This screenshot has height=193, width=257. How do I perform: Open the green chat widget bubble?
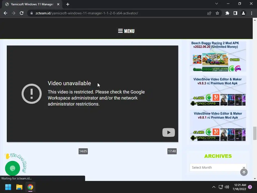click(x=13, y=168)
